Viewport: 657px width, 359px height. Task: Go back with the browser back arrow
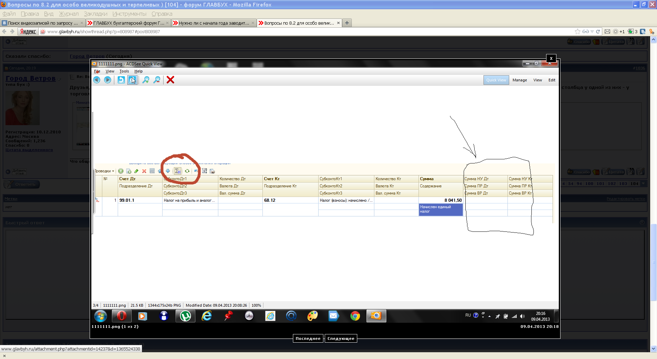tap(4, 31)
